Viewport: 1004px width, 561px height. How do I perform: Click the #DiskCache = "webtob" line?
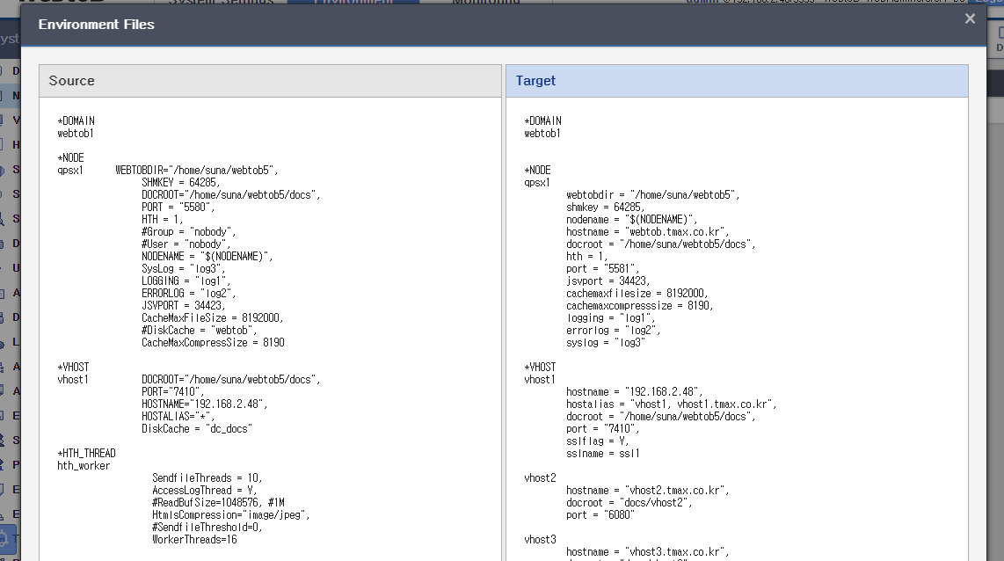click(200, 331)
